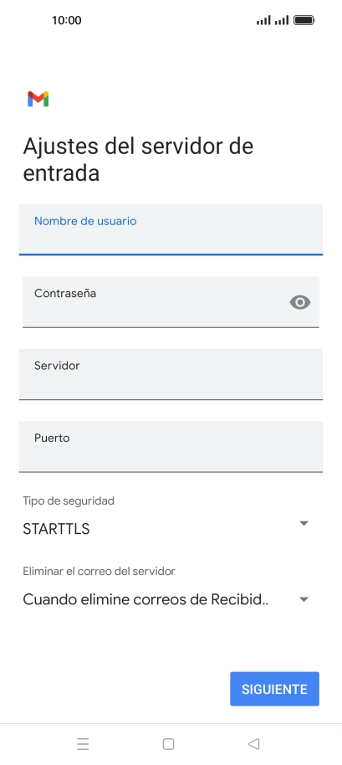The width and height of the screenshot is (342, 765).
Task: Open recent apps menu icon
Action: [83, 743]
